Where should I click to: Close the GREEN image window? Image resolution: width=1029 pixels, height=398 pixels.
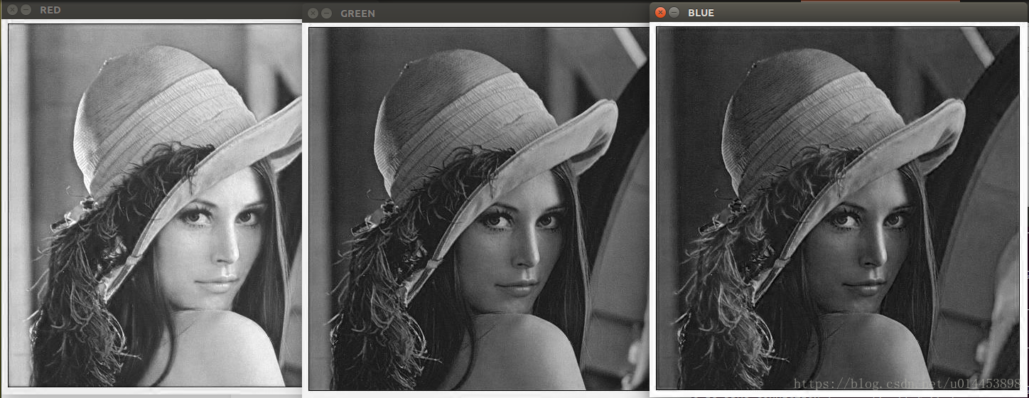click(313, 14)
